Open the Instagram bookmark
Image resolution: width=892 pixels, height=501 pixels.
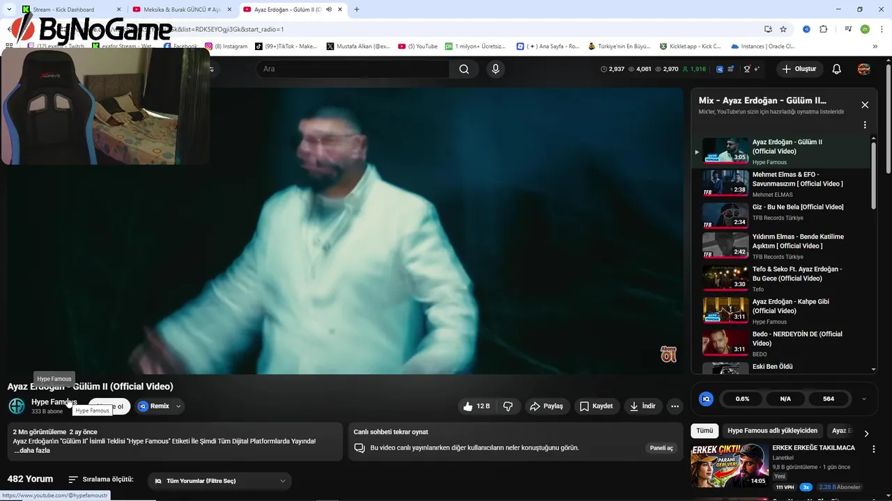coord(226,47)
